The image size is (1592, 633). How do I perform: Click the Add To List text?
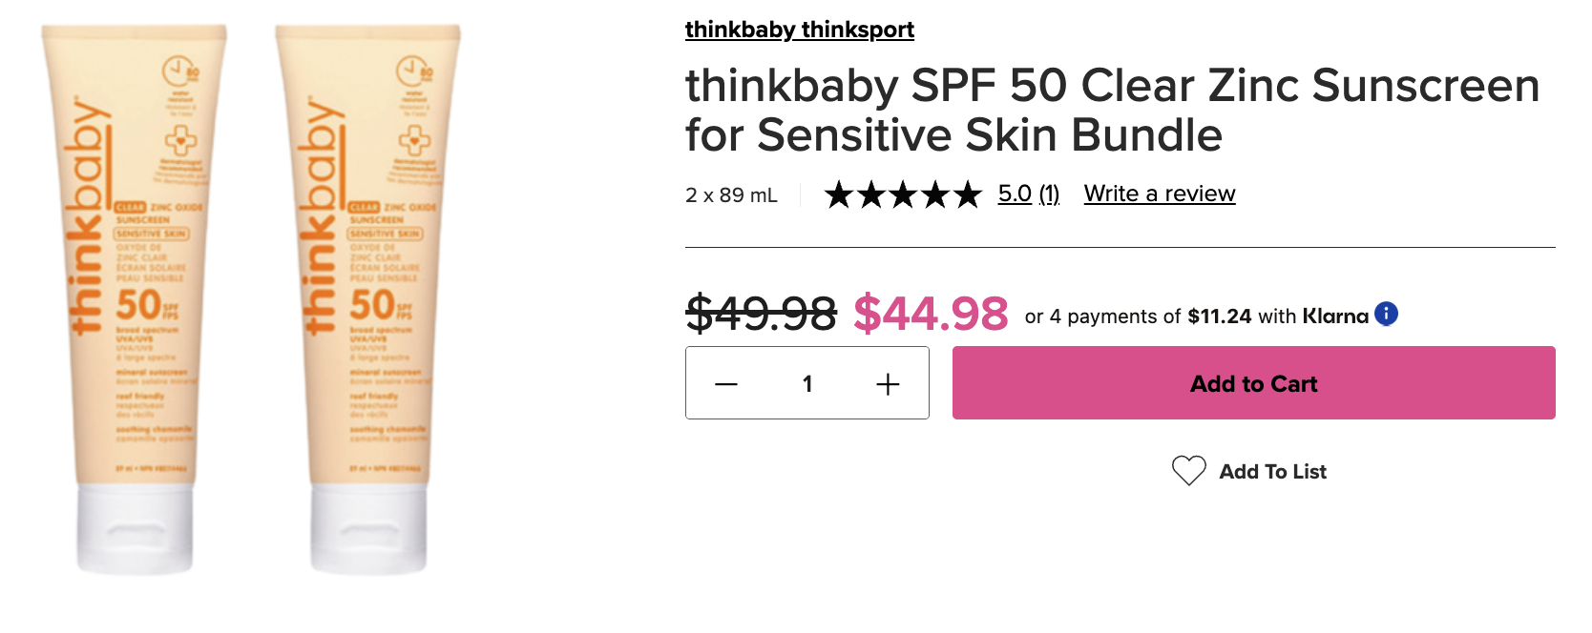(1273, 472)
